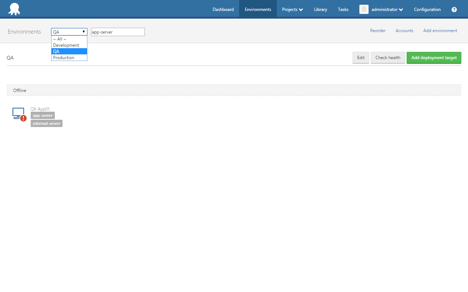Click the Octopus Deploy logo
The width and height of the screenshot is (468, 292).
click(14, 9)
